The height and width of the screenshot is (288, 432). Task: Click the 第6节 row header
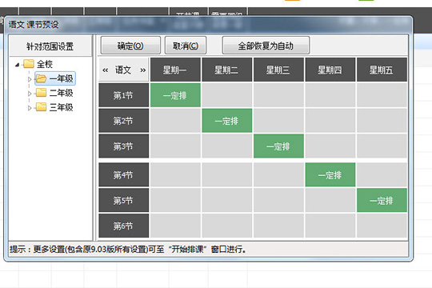coord(124,226)
